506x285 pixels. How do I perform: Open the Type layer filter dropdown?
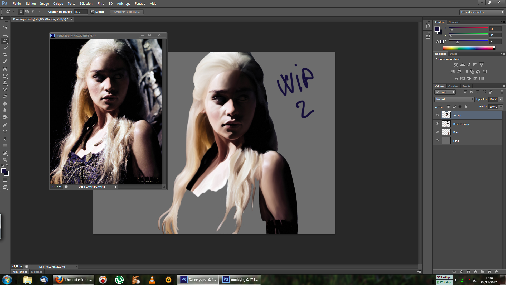click(445, 92)
